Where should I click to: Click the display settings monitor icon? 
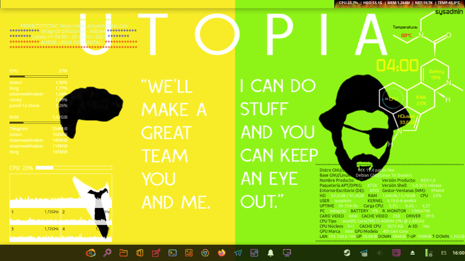pyautogui.click(x=287, y=253)
